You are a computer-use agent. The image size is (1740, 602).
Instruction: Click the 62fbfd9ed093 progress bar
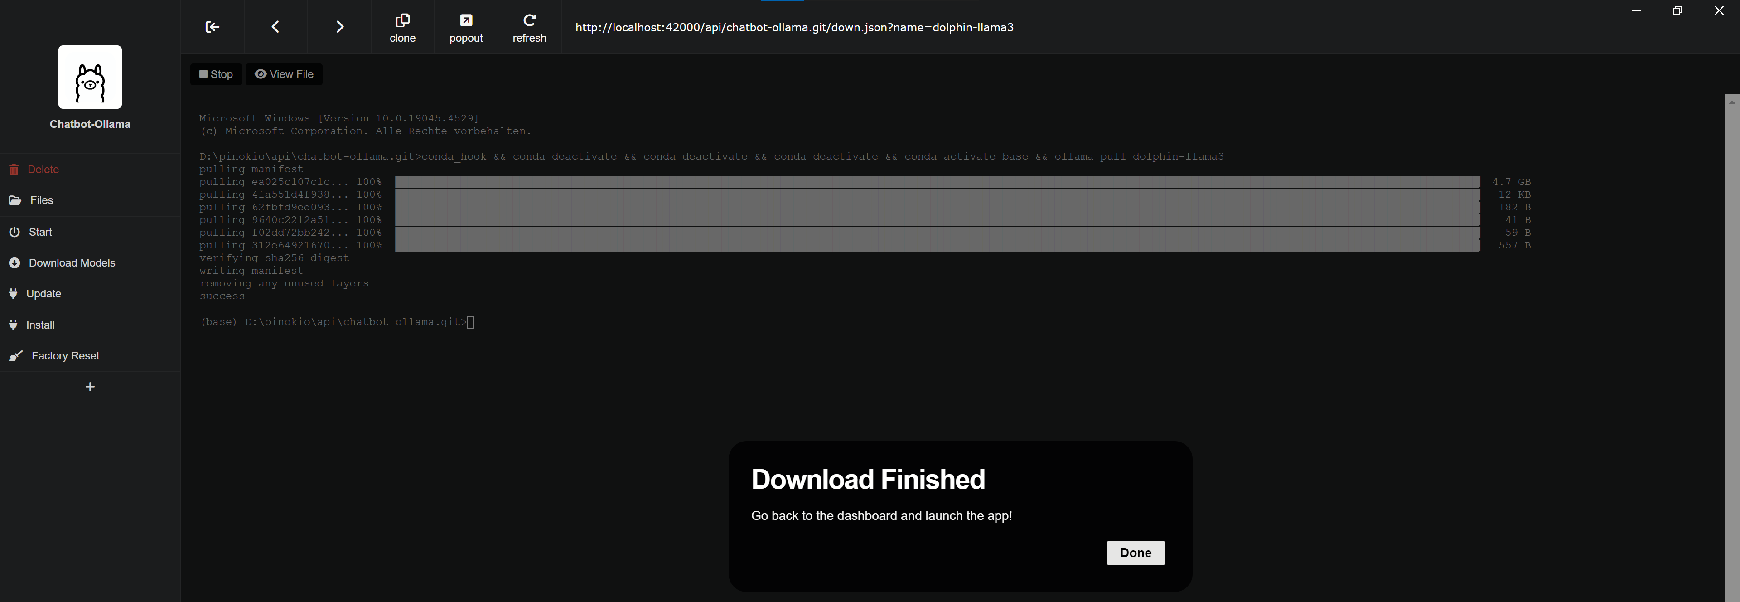[938, 208]
